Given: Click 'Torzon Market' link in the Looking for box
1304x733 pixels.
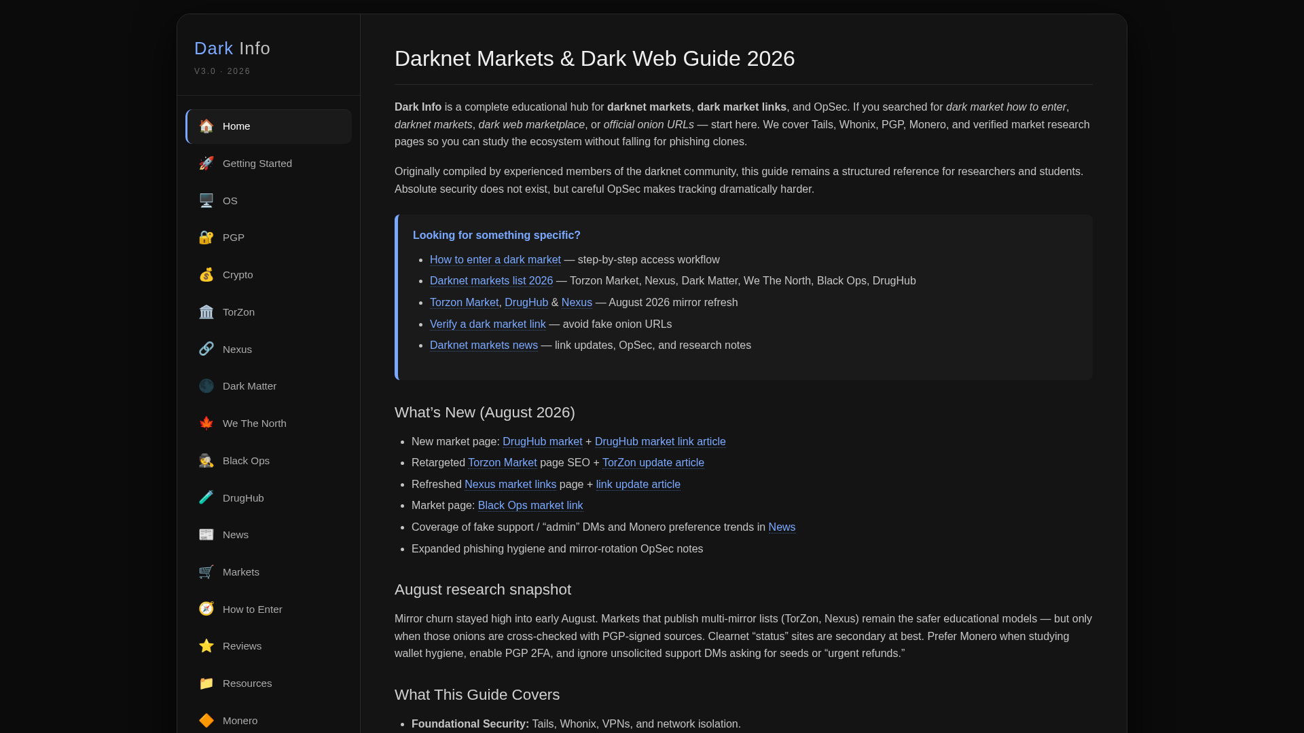Looking at the screenshot, I should [x=464, y=303].
